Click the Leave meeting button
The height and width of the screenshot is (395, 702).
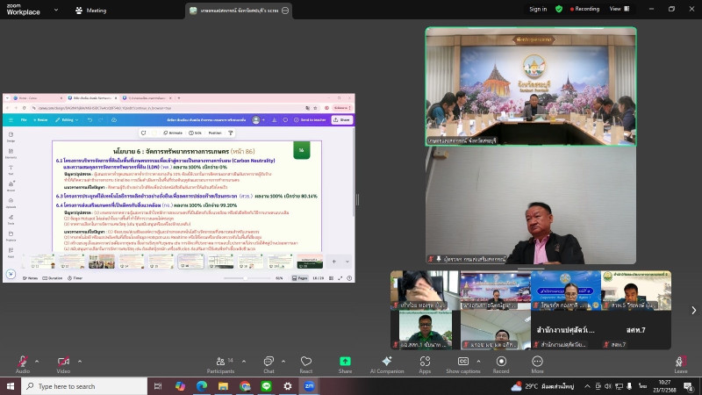pos(680,363)
